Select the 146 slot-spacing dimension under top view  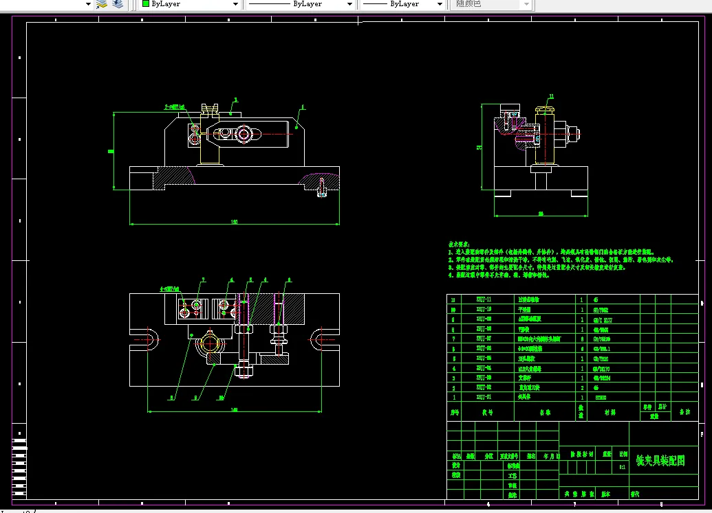click(x=235, y=410)
